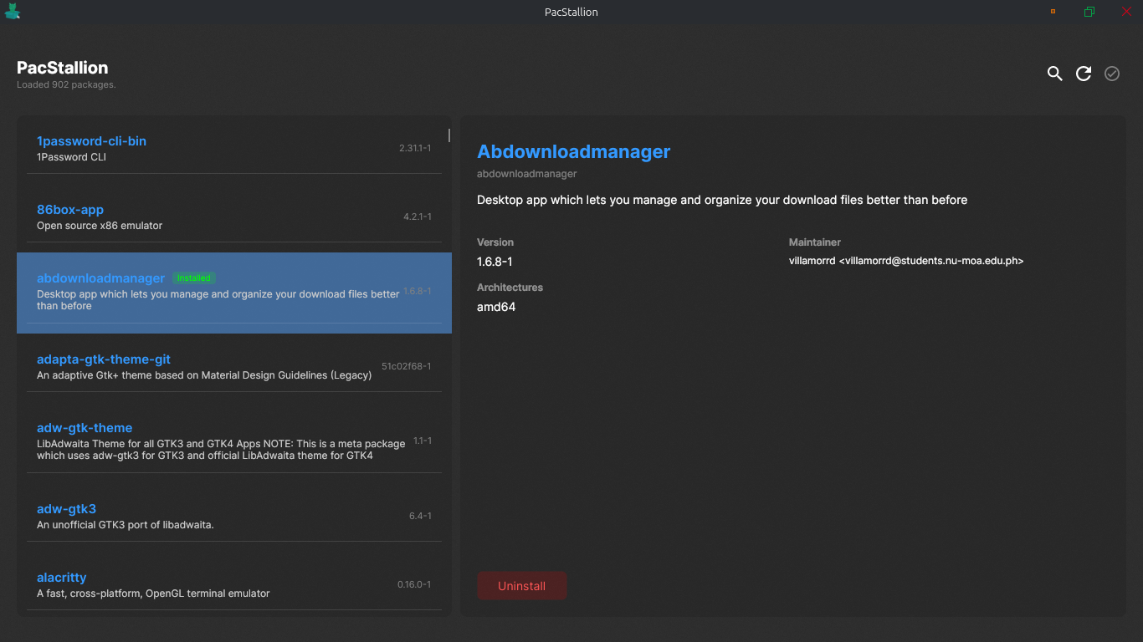This screenshot has width=1143, height=642.
Task: Click 'Open source x86 emulator' description
Action: 100,226
